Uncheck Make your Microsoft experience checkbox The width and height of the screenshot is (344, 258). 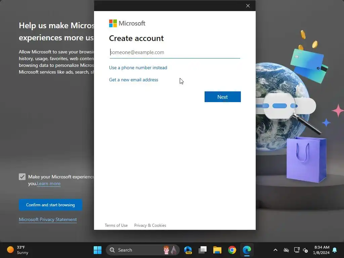click(x=22, y=177)
